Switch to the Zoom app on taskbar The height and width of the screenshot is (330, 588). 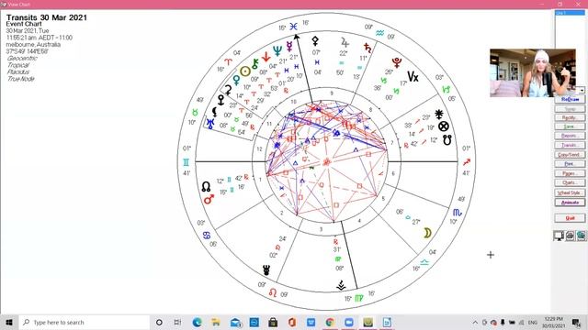pos(349,322)
